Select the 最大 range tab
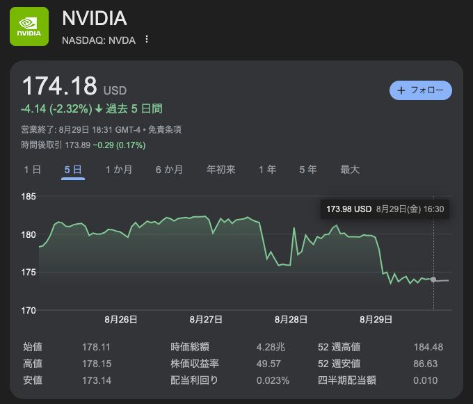 click(x=350, y=170)
